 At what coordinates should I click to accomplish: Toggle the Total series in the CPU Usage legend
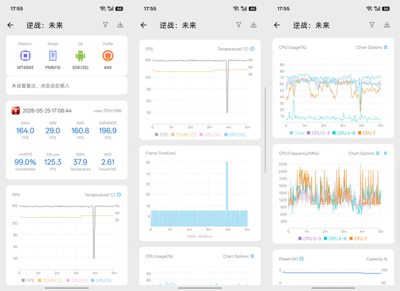point(297,133)
